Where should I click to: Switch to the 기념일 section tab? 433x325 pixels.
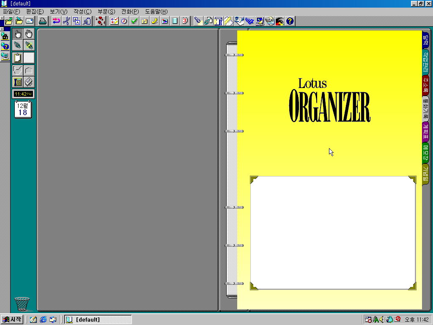[425, 174]
